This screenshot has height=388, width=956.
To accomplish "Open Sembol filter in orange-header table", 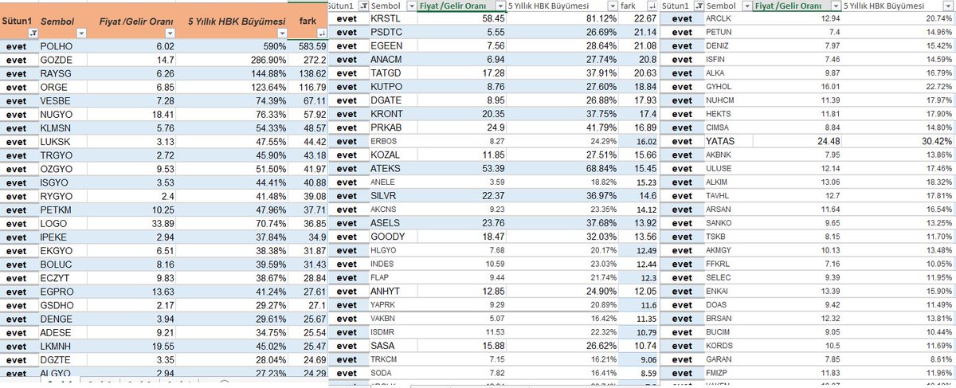I will pyautogui.click(x=80, y=33).
